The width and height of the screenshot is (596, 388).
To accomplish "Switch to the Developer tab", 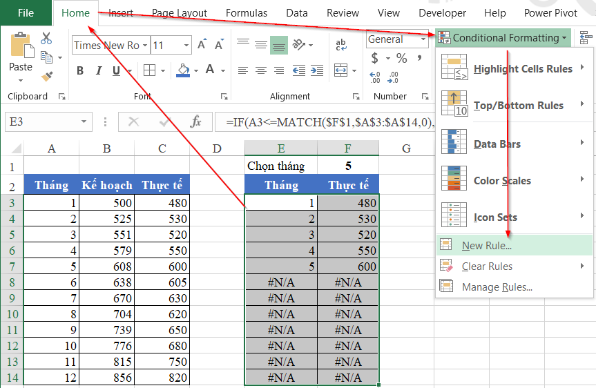I will click(442, 13).
